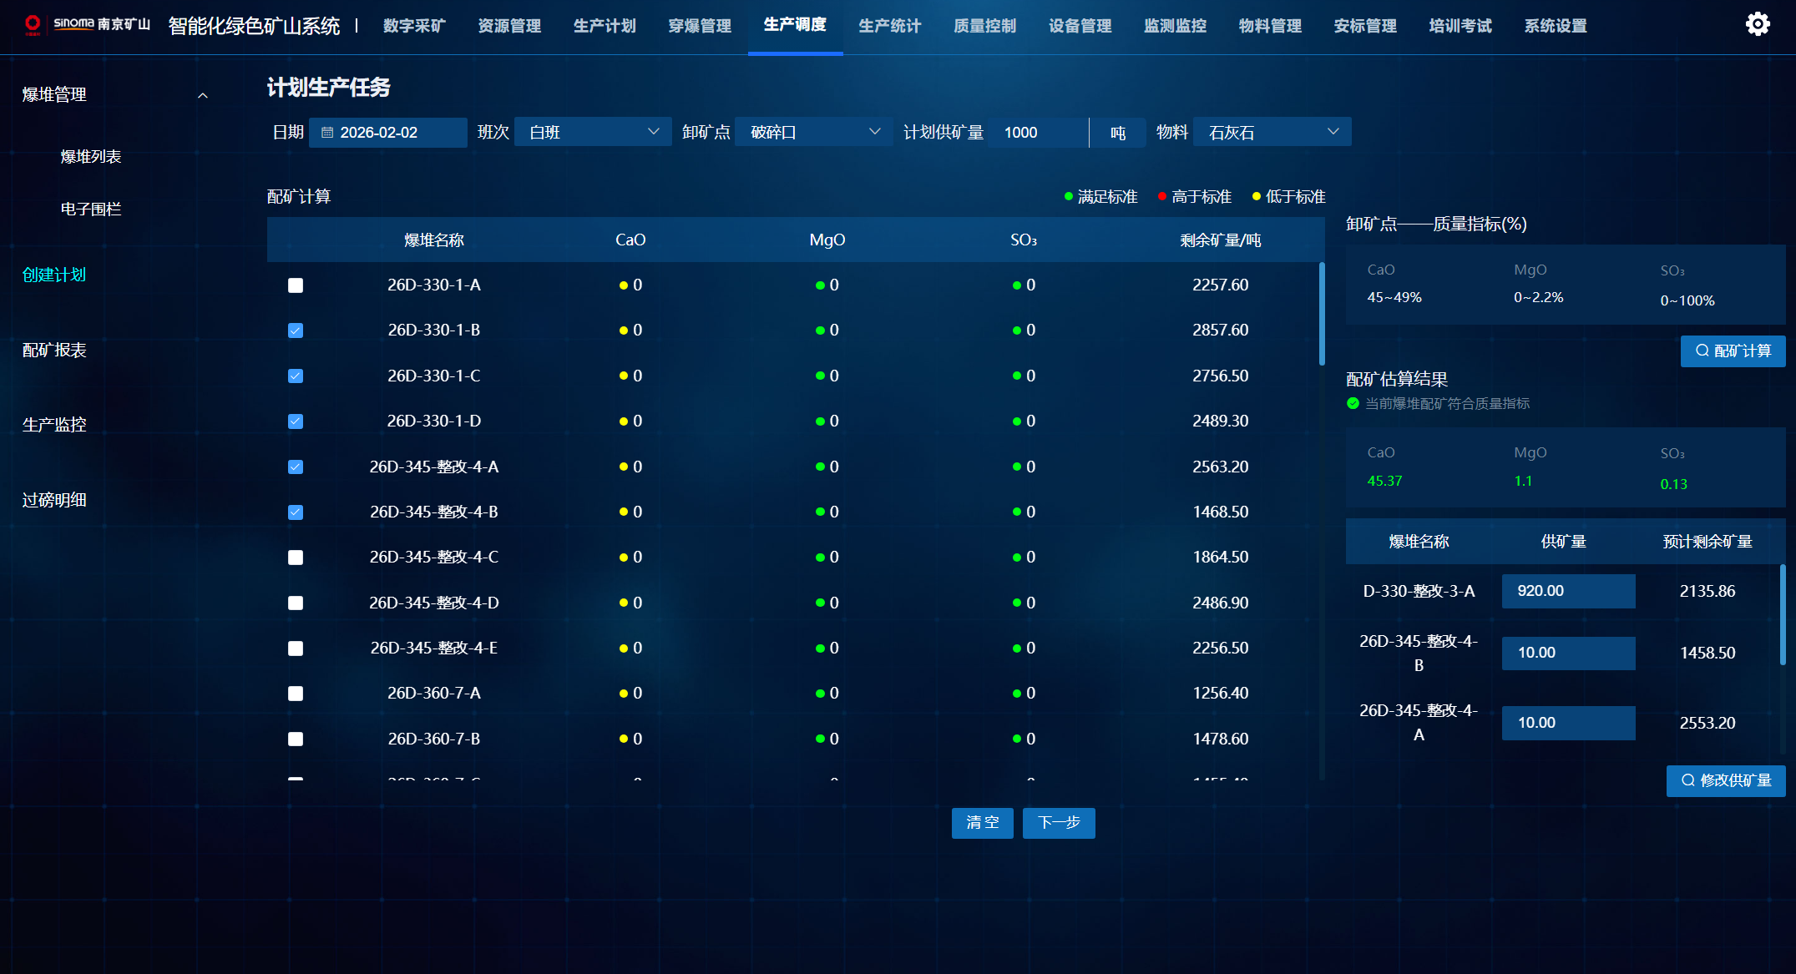Go to the 系统设置 tab
This screenshot has width=1796, height=974.
point(1556,26)
